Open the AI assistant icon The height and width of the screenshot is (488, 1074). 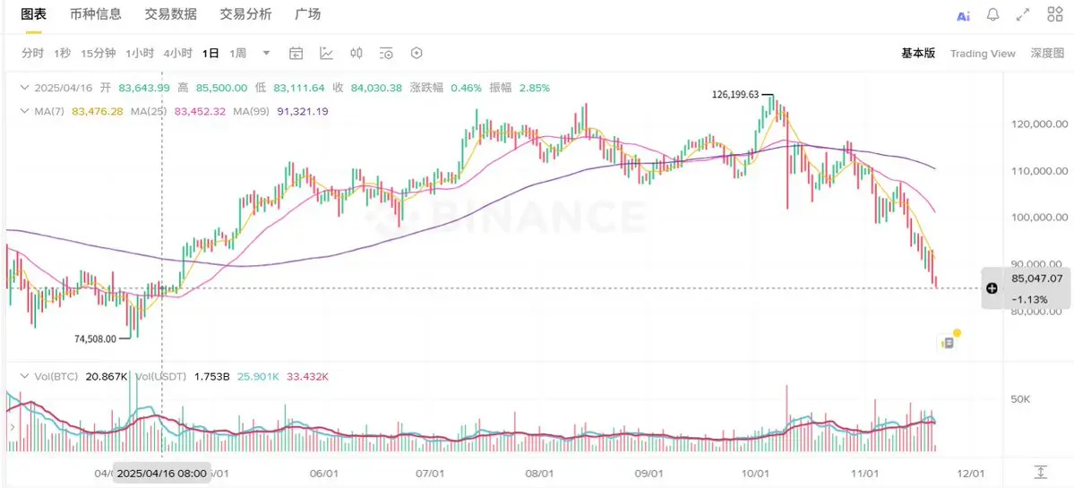click(x=963, y=16)
